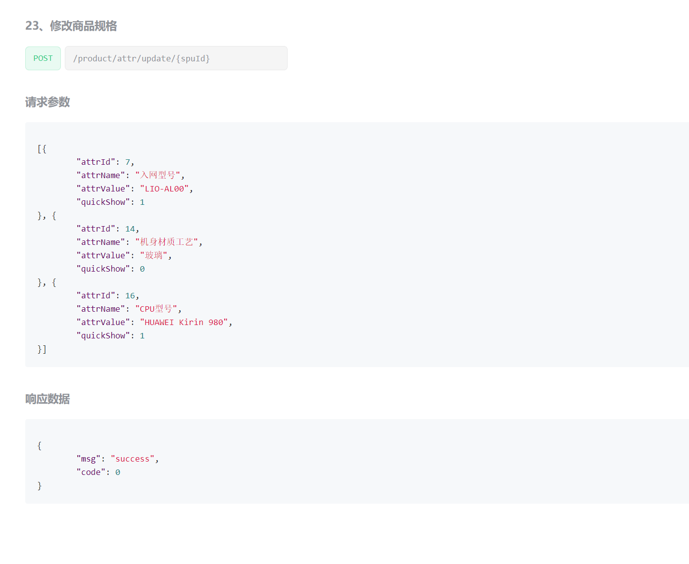Viewport: 689px width, 564px height.
Task: Click the attrName value "入网型号"
Action: click(158, 176)
